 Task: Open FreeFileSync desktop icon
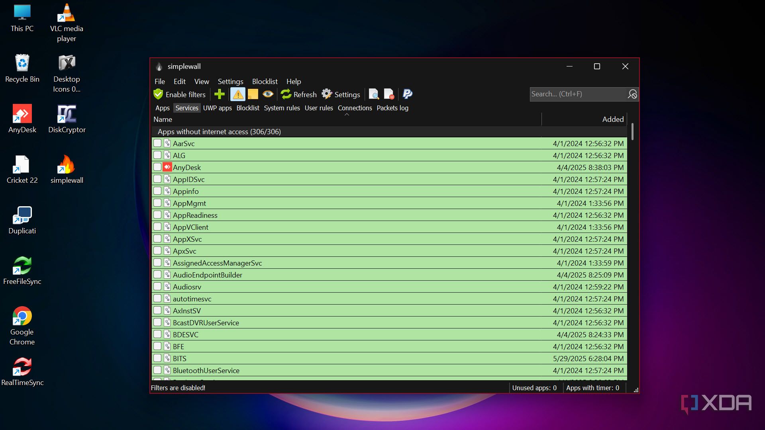click(x=22, y=271)
